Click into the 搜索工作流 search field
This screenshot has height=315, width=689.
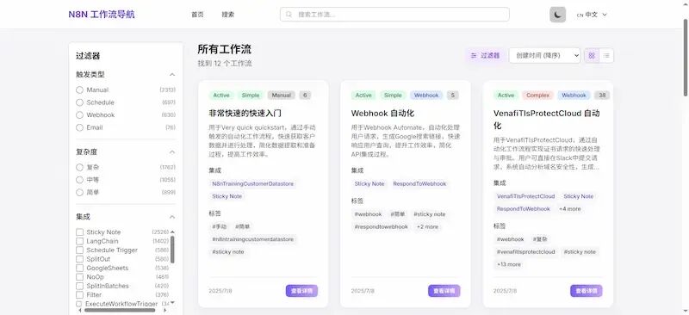point(394,15)
